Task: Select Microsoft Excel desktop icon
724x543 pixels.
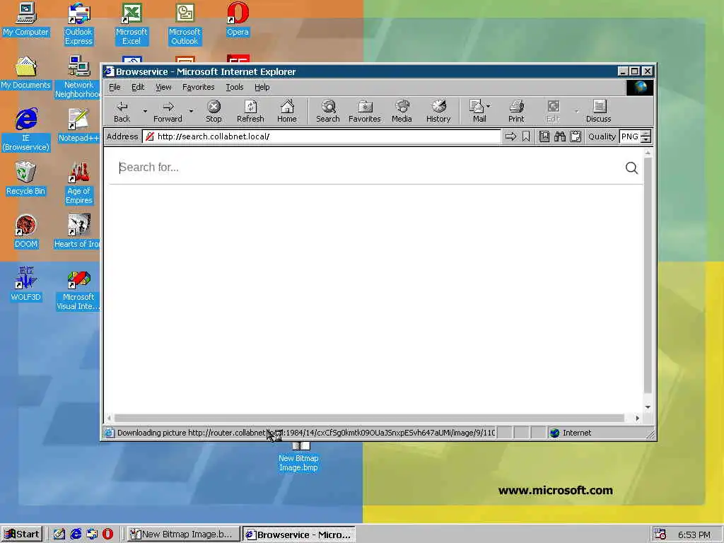Action: [x=131, y=24]
